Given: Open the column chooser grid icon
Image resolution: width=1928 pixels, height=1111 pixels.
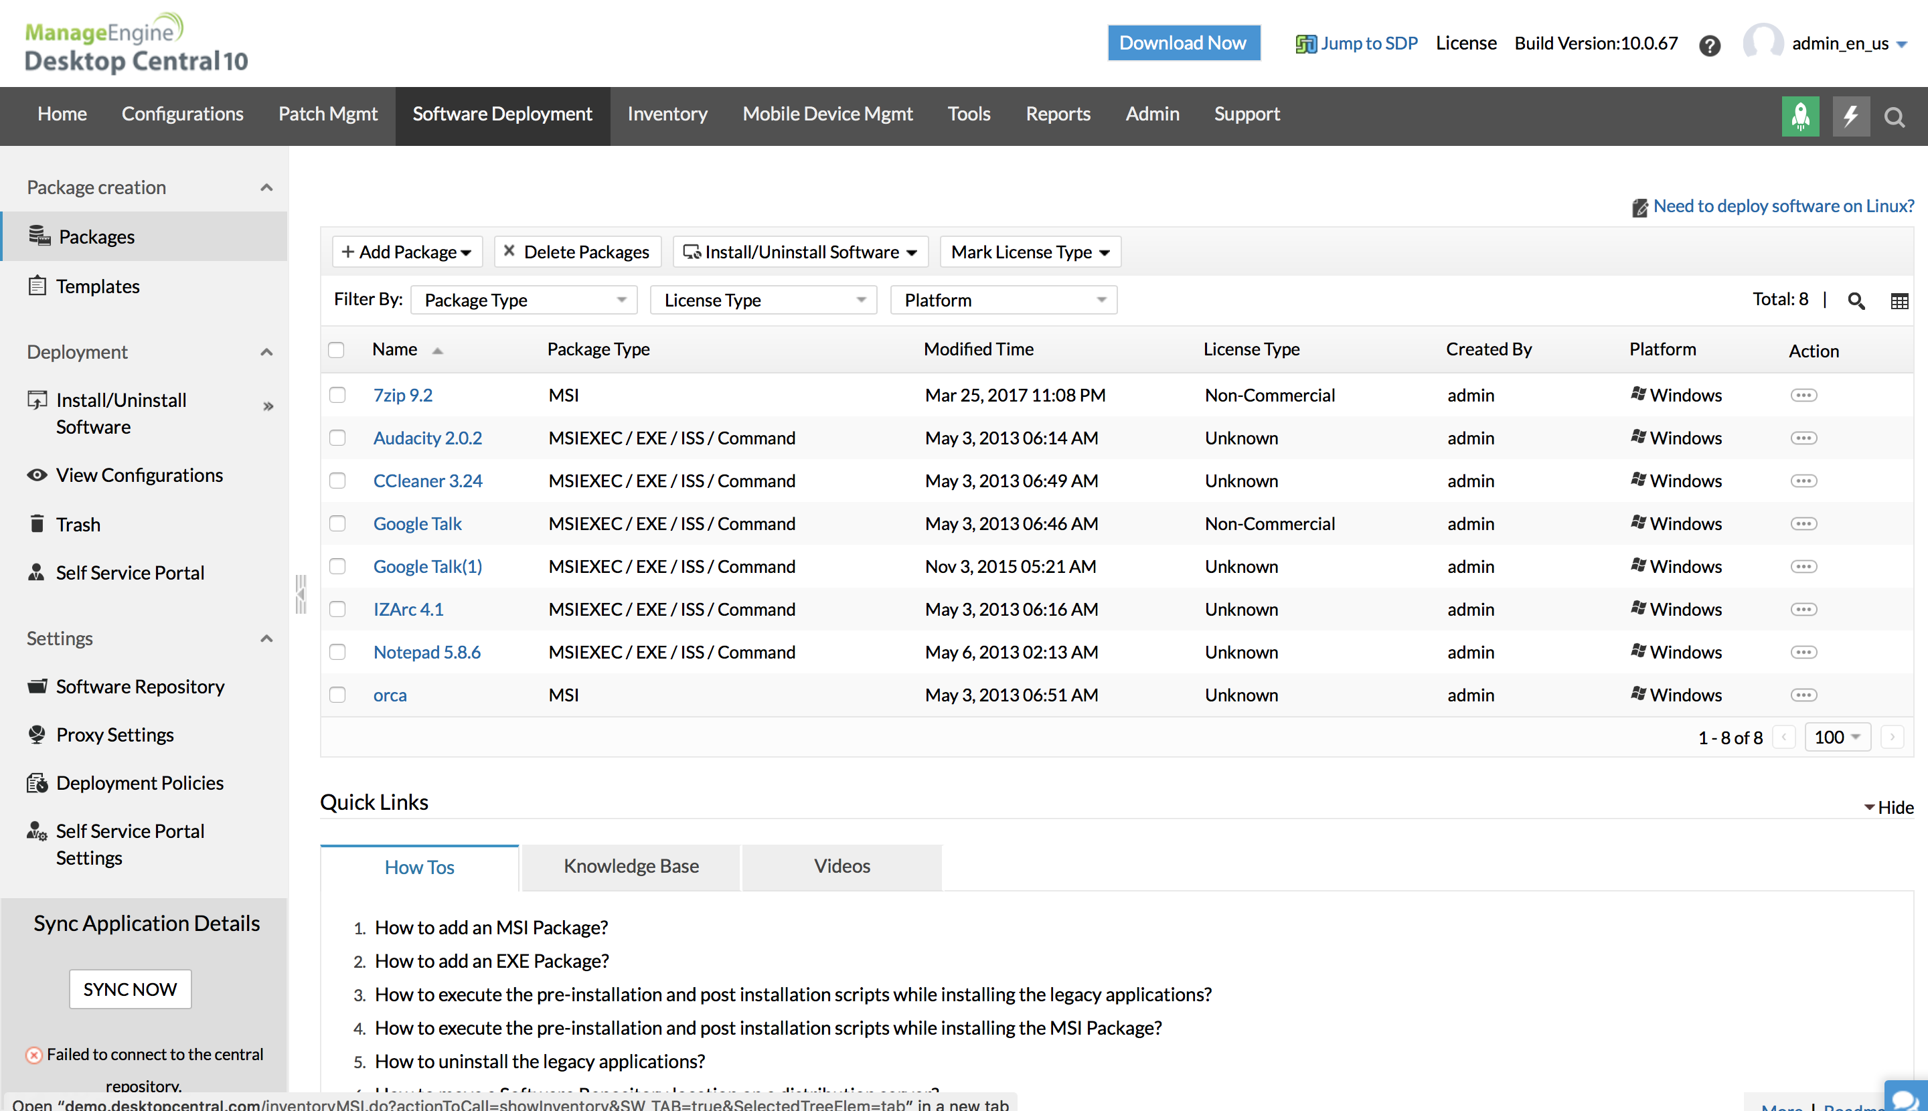Looking at the screenshot, I should pos(1899,301).
